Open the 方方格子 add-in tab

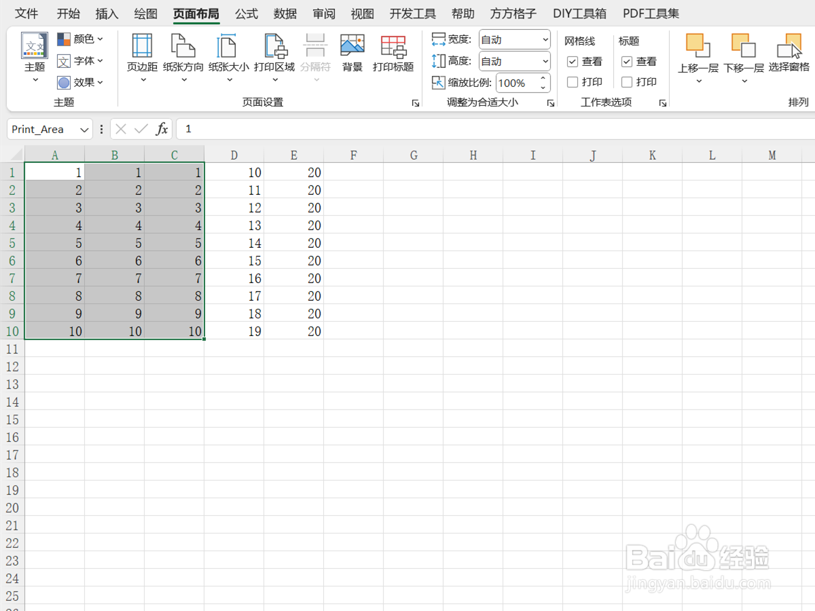click(513, 14)
